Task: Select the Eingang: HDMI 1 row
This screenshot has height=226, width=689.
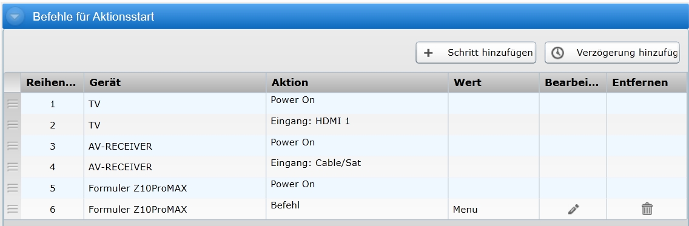Action: (345, 125)
